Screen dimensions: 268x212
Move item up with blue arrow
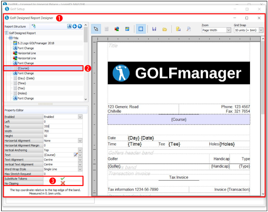click(80, 26)
